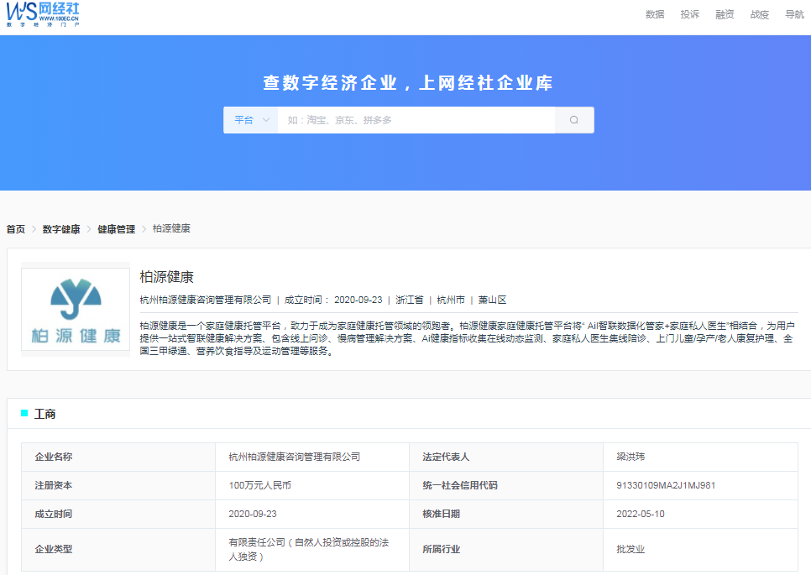This screenshot has width=811, height=575.
Task: Click table value 2020-09-23
Action: (x=253, y=514)
